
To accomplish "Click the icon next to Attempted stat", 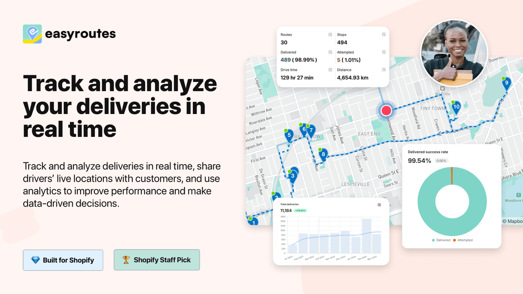I will (383, 52).
